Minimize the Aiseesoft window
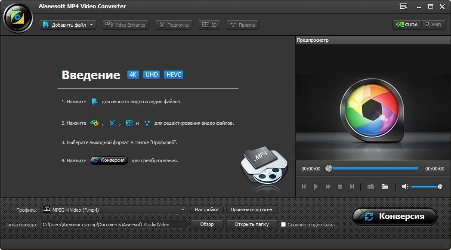The image size is (451, 250). point(419,6)
